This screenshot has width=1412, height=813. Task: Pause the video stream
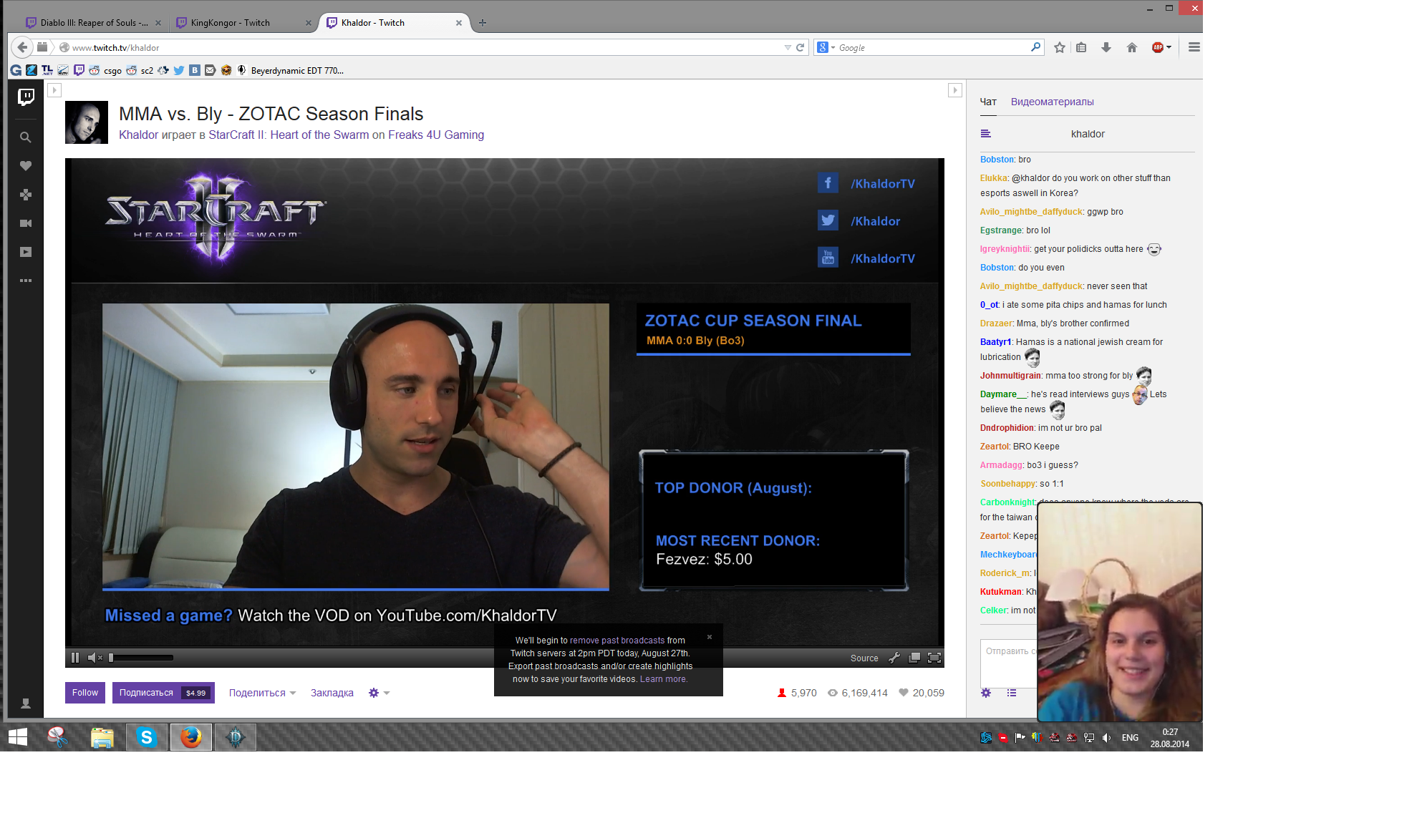coord(75,658)
